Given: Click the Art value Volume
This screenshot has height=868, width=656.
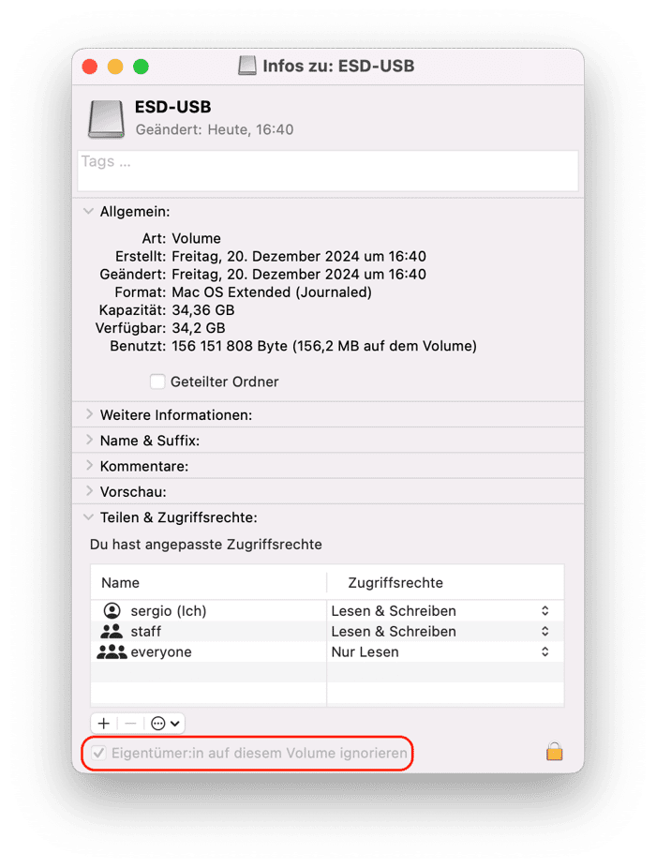Looking at the screenshot, I should 197,239.
